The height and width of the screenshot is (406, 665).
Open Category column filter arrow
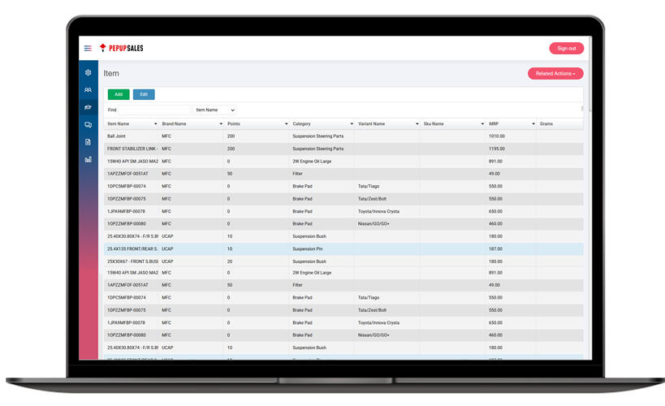tap(352, 124)
